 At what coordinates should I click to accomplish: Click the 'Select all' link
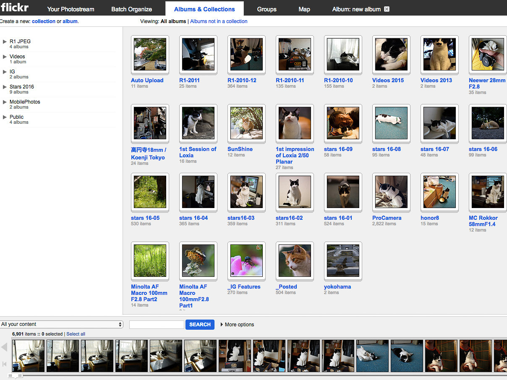click(x=76, y=333)
